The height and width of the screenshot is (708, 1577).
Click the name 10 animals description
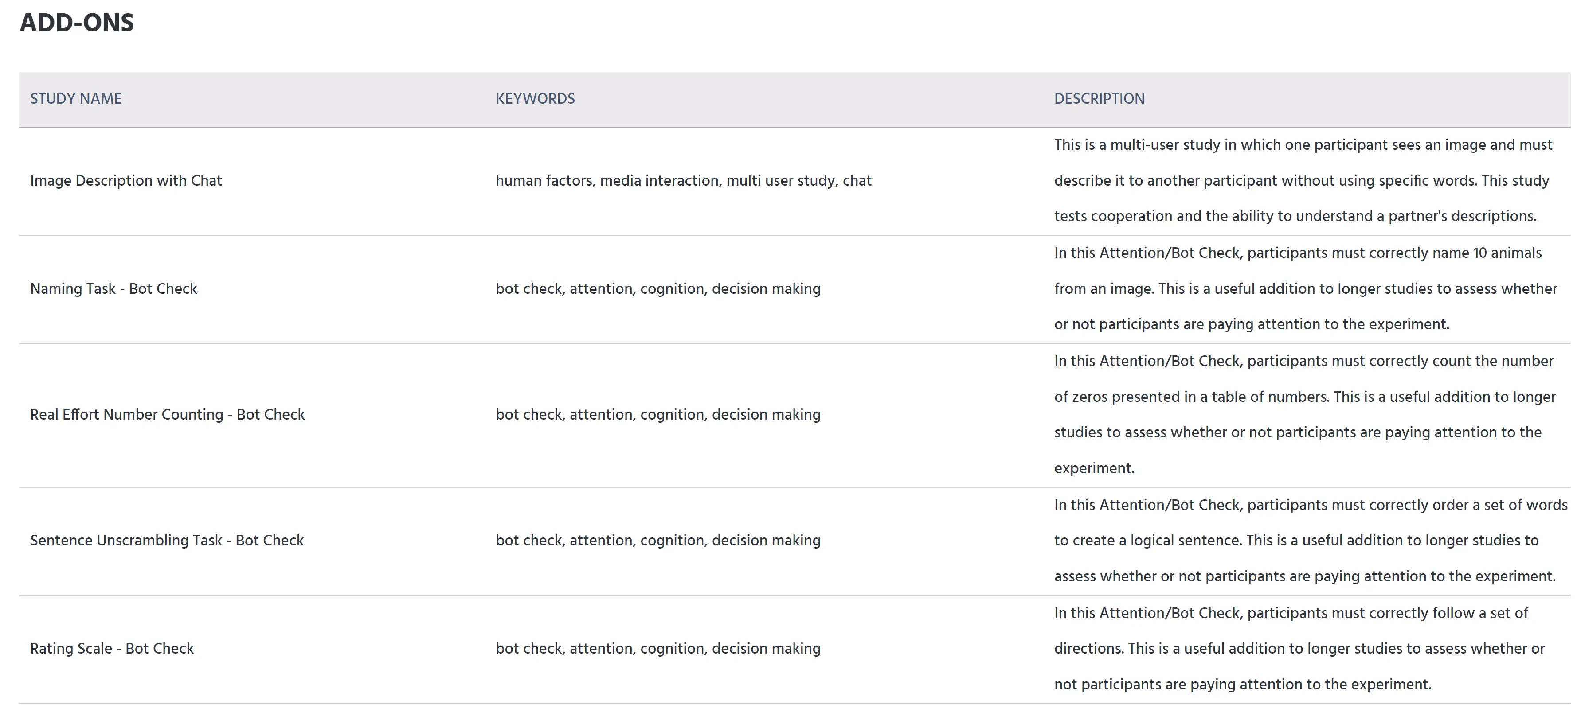tap(1305, 288)
